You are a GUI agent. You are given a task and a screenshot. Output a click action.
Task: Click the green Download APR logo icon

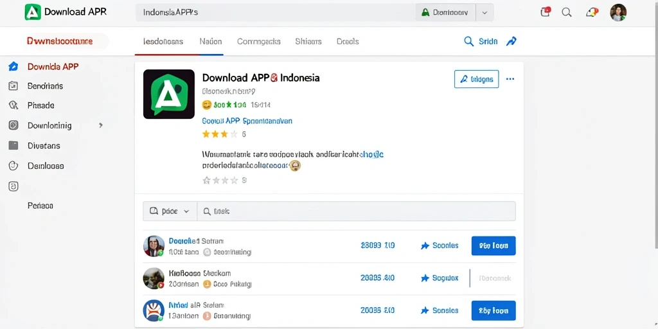point(33,12)
